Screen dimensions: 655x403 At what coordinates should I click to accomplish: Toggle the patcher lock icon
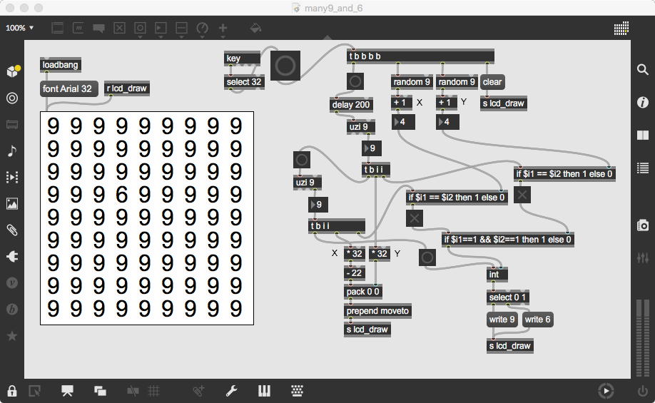tap(12, 391)
